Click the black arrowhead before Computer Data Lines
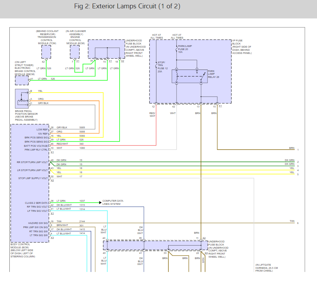The image size is (317, 281). (x=100, y=202)
